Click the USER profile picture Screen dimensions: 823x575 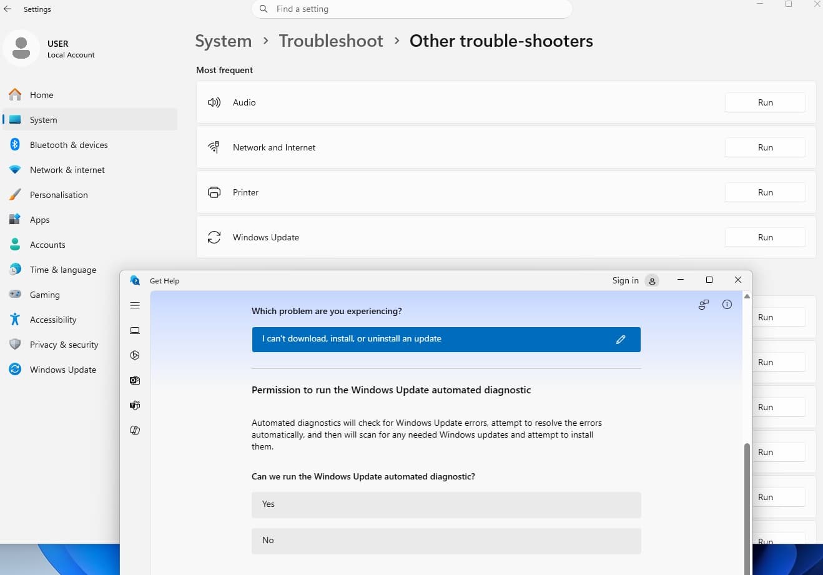(x=21, y=48)
